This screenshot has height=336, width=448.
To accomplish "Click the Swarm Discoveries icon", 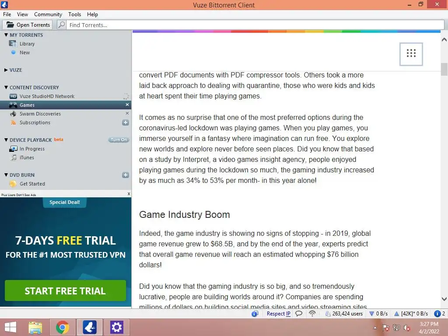I will click(x=13, y=114).
